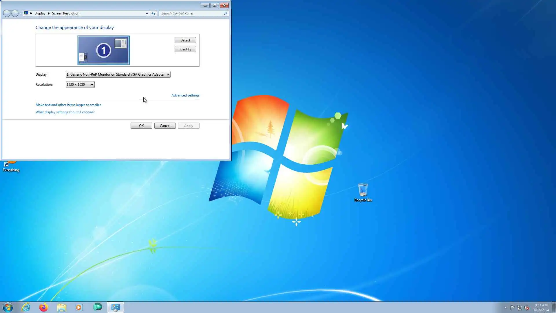Click the Start menu orb
This screenshot has width=556, height=313.
tap(8, 307)
